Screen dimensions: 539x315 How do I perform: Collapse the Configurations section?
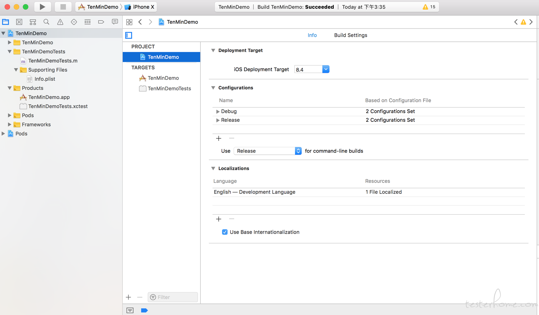click(x=213, y=88)
